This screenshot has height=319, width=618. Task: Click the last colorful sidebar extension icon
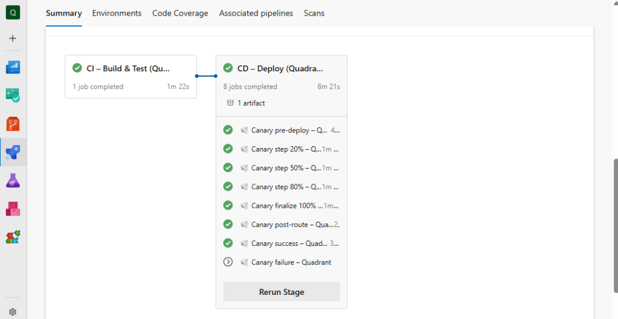click(x=13, y=237)
